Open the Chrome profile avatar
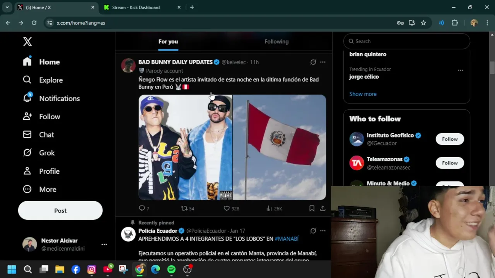This screenshot has height=278, width=495. click(x=474, y=23)
